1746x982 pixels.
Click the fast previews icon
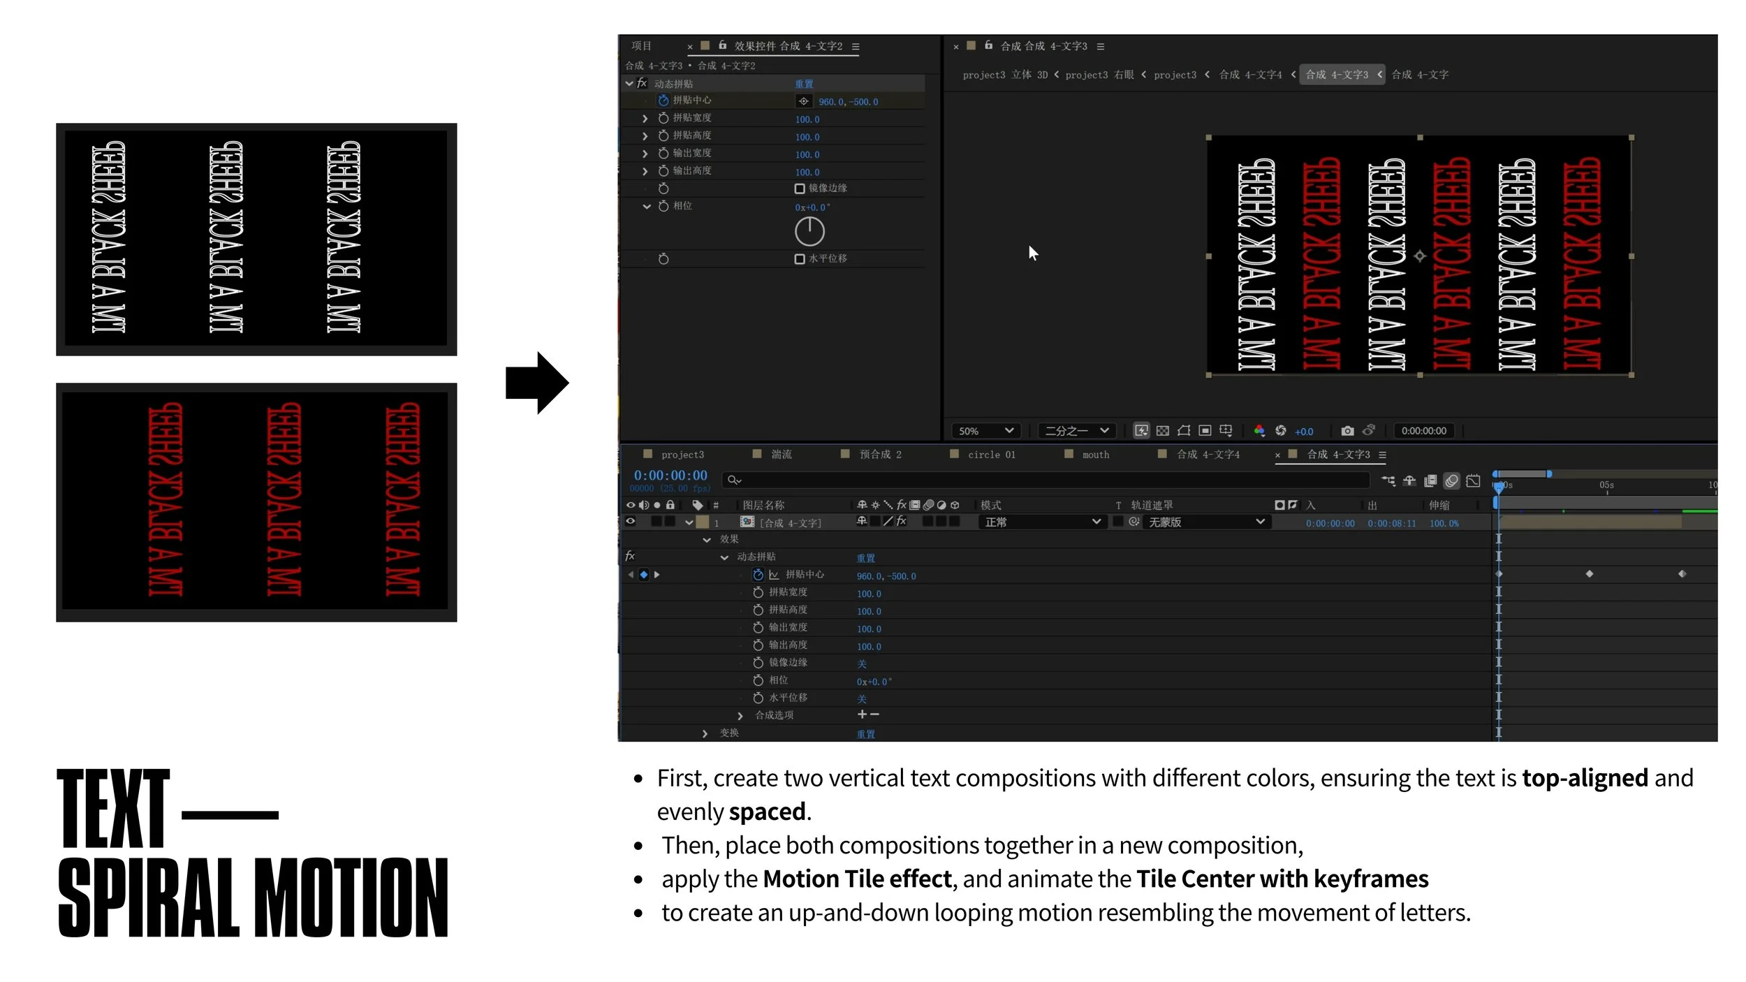[x=1141, y=431]
